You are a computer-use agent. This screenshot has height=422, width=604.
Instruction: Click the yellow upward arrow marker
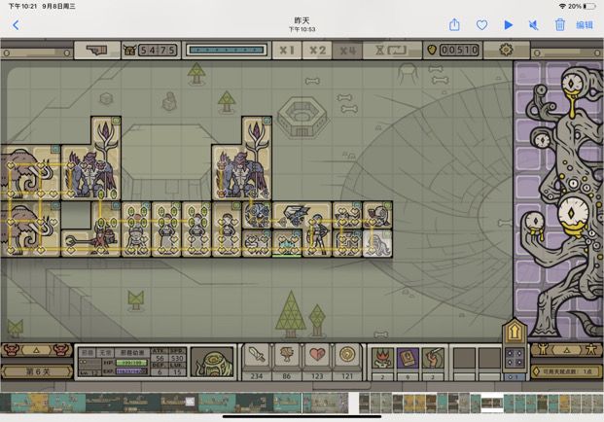(515, 332)
